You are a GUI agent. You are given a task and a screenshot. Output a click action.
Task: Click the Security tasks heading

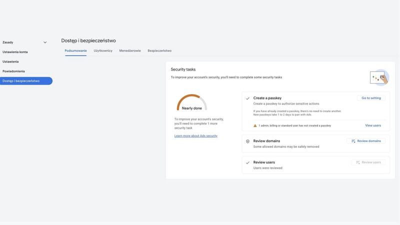183,69
